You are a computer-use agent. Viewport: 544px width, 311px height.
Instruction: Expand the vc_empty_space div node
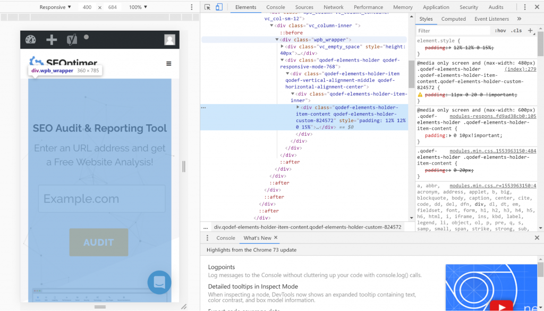283,47
